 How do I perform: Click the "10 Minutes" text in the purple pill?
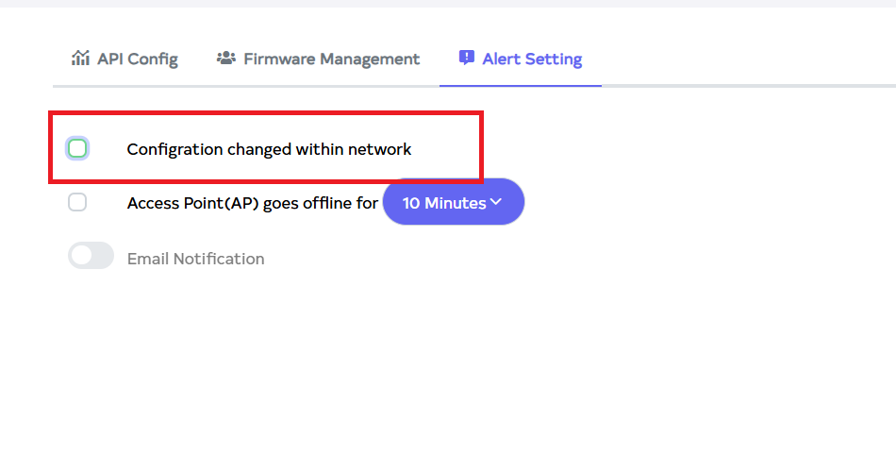click(x=443, y=203)
